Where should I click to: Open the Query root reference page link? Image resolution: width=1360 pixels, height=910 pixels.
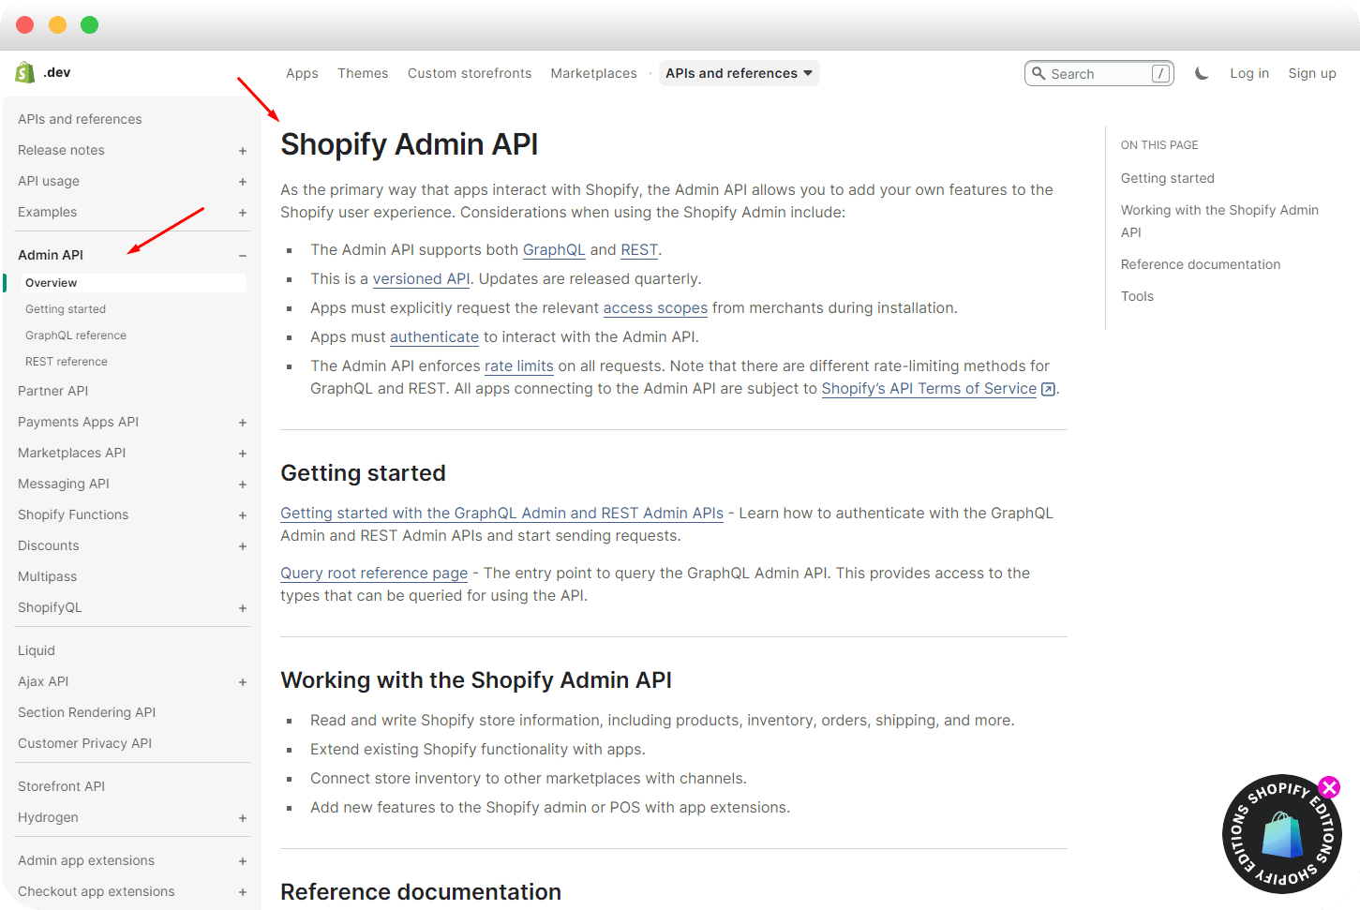(x=373, y=573)
